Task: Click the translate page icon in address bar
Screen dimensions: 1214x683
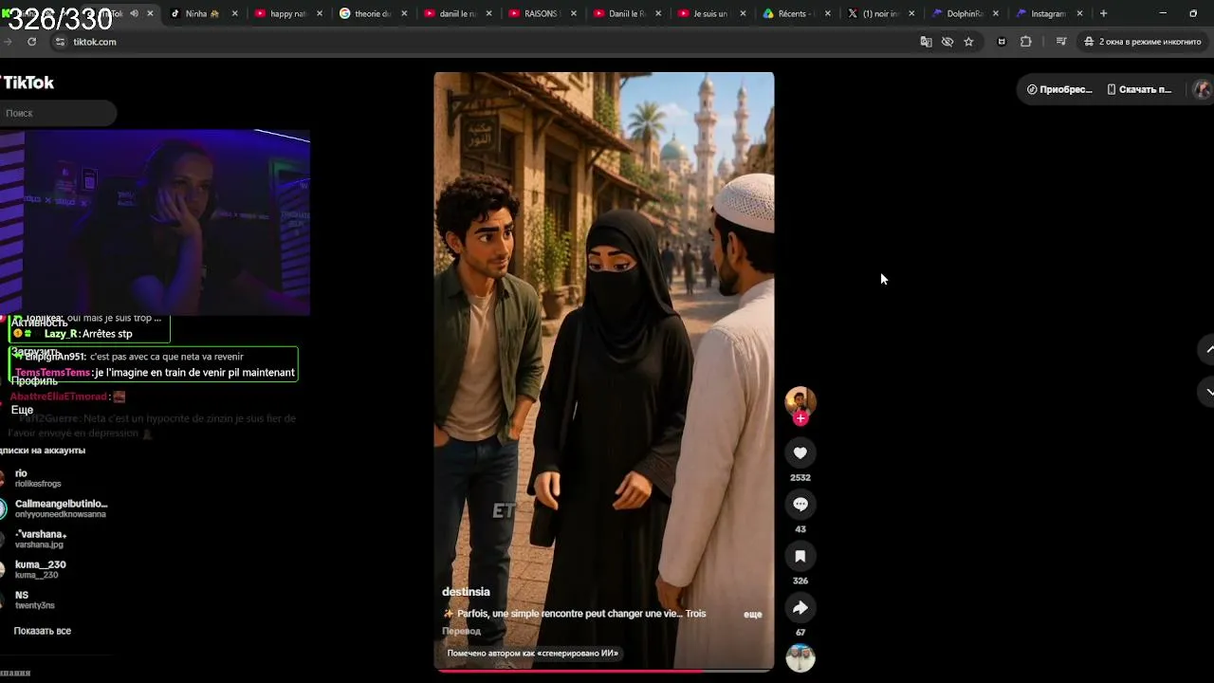Action: 926,42
